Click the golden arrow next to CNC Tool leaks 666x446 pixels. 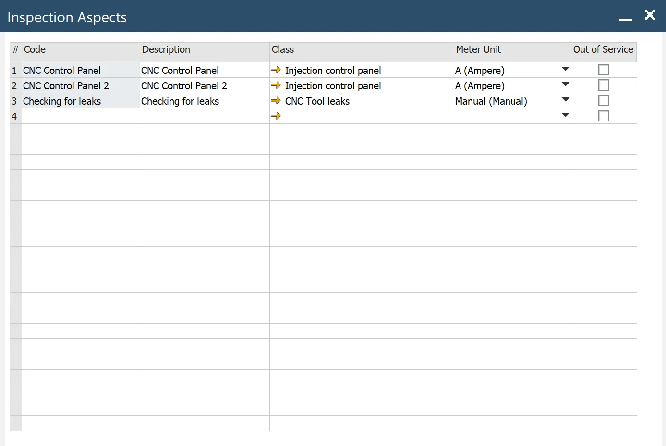point(276,101)
